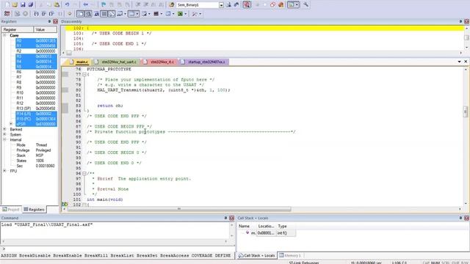
Task: Open a file with the folder icon
Action: (x=15, y=5)
